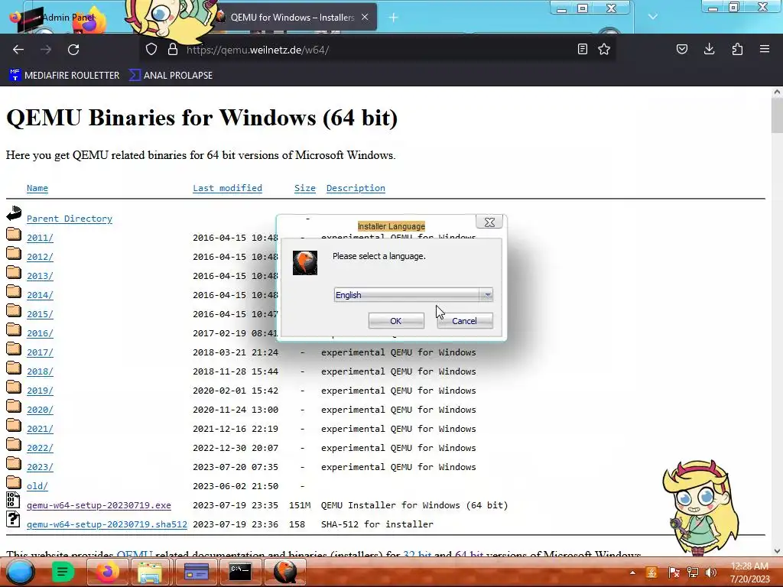This screenshot has height=587, width=783.
Task: Show hidden system tray icons
Action: click(x=632, y=572)
